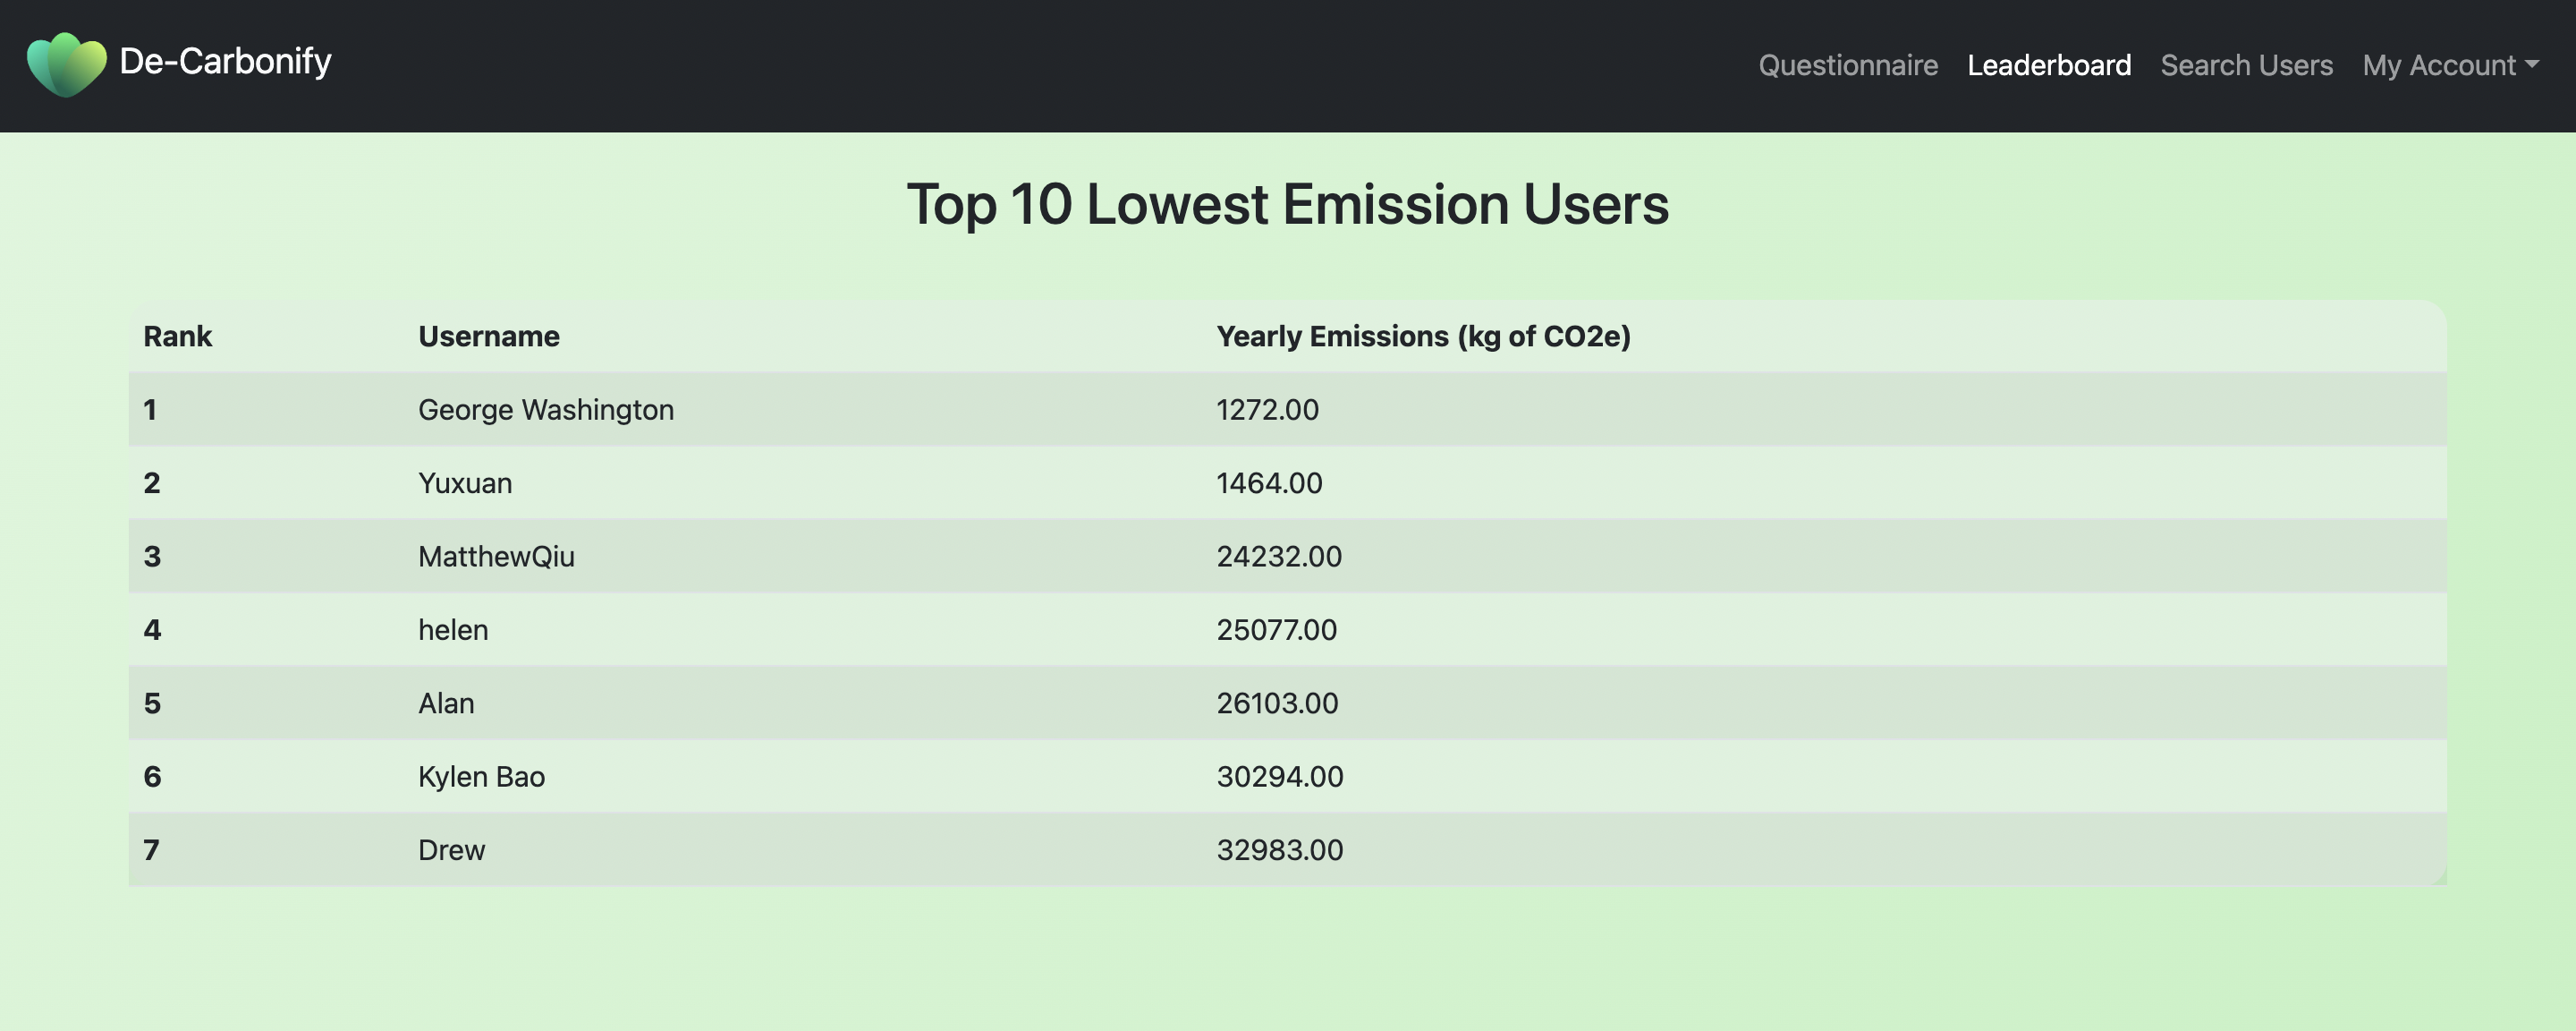Select the George Washington username

click(545, 409)
